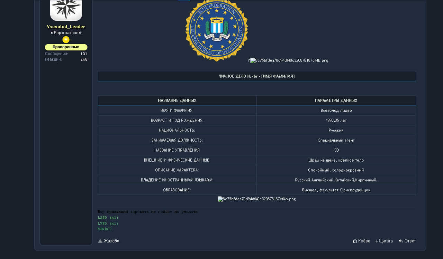
Task: Click the CD department cell
Action: tap(336, 150)
